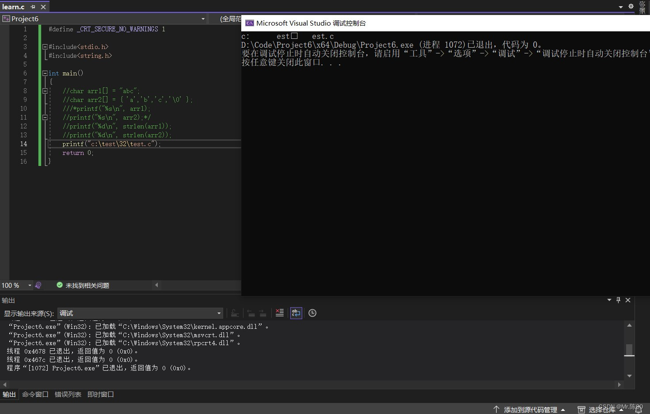Click the go to next message icon
650x414 pixels.
(x=263, y=313)
